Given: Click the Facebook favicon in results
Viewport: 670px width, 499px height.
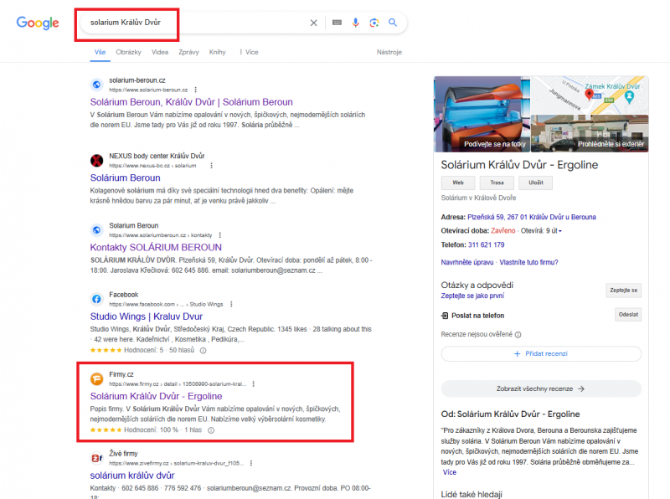Looking at the screenshot, I should 97,299.
